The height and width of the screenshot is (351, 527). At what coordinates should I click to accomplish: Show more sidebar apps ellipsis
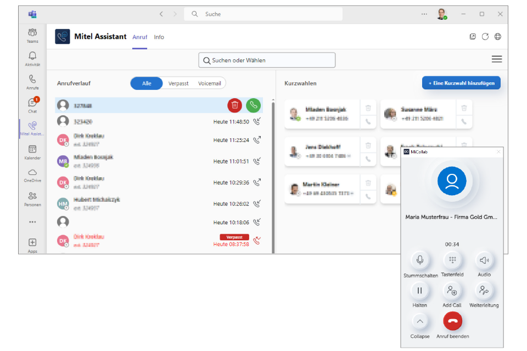click(x=32, y=222)
